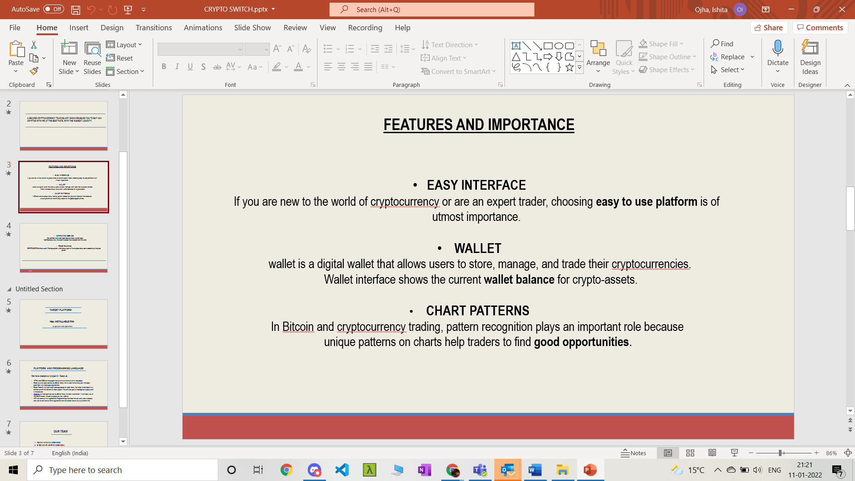855x481 pixels.
Task: Open the Transitions ribbon tab
Action: pyautogui.click(x=154, y=28)
